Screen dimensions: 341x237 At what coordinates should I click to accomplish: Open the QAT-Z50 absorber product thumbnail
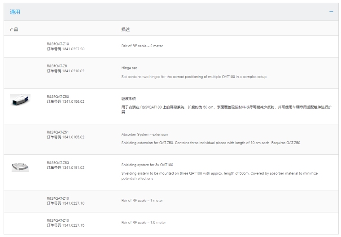20,100
